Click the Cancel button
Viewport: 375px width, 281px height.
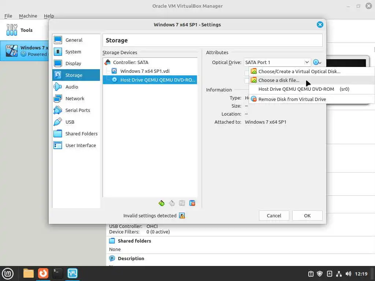pyautogui.click(x=274, y=216)
